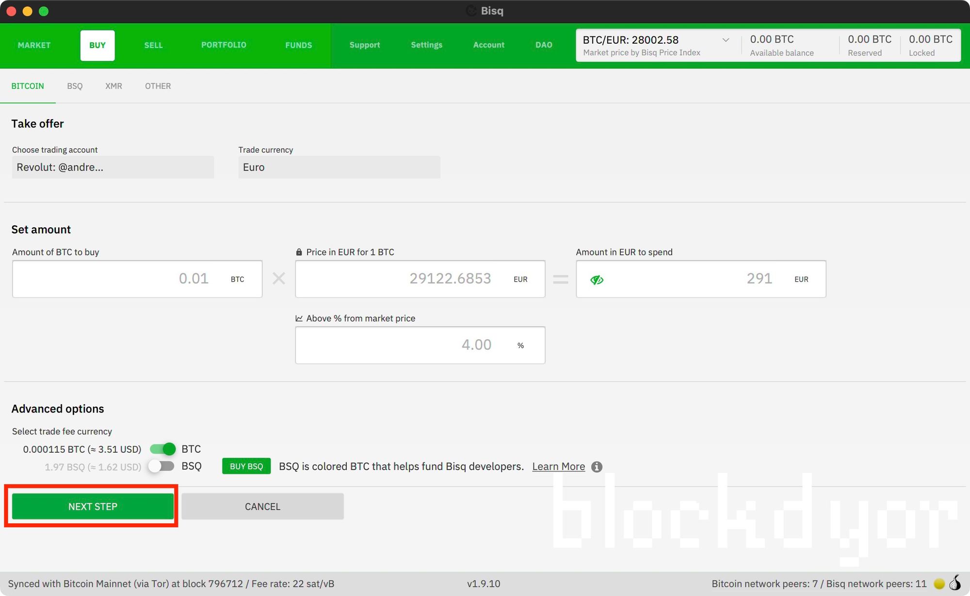Click the Tor onion icon in status bar
This screenshot has width=970, height=596.
[x=955, y=583]
